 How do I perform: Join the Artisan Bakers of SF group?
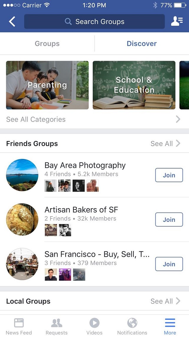169,220
